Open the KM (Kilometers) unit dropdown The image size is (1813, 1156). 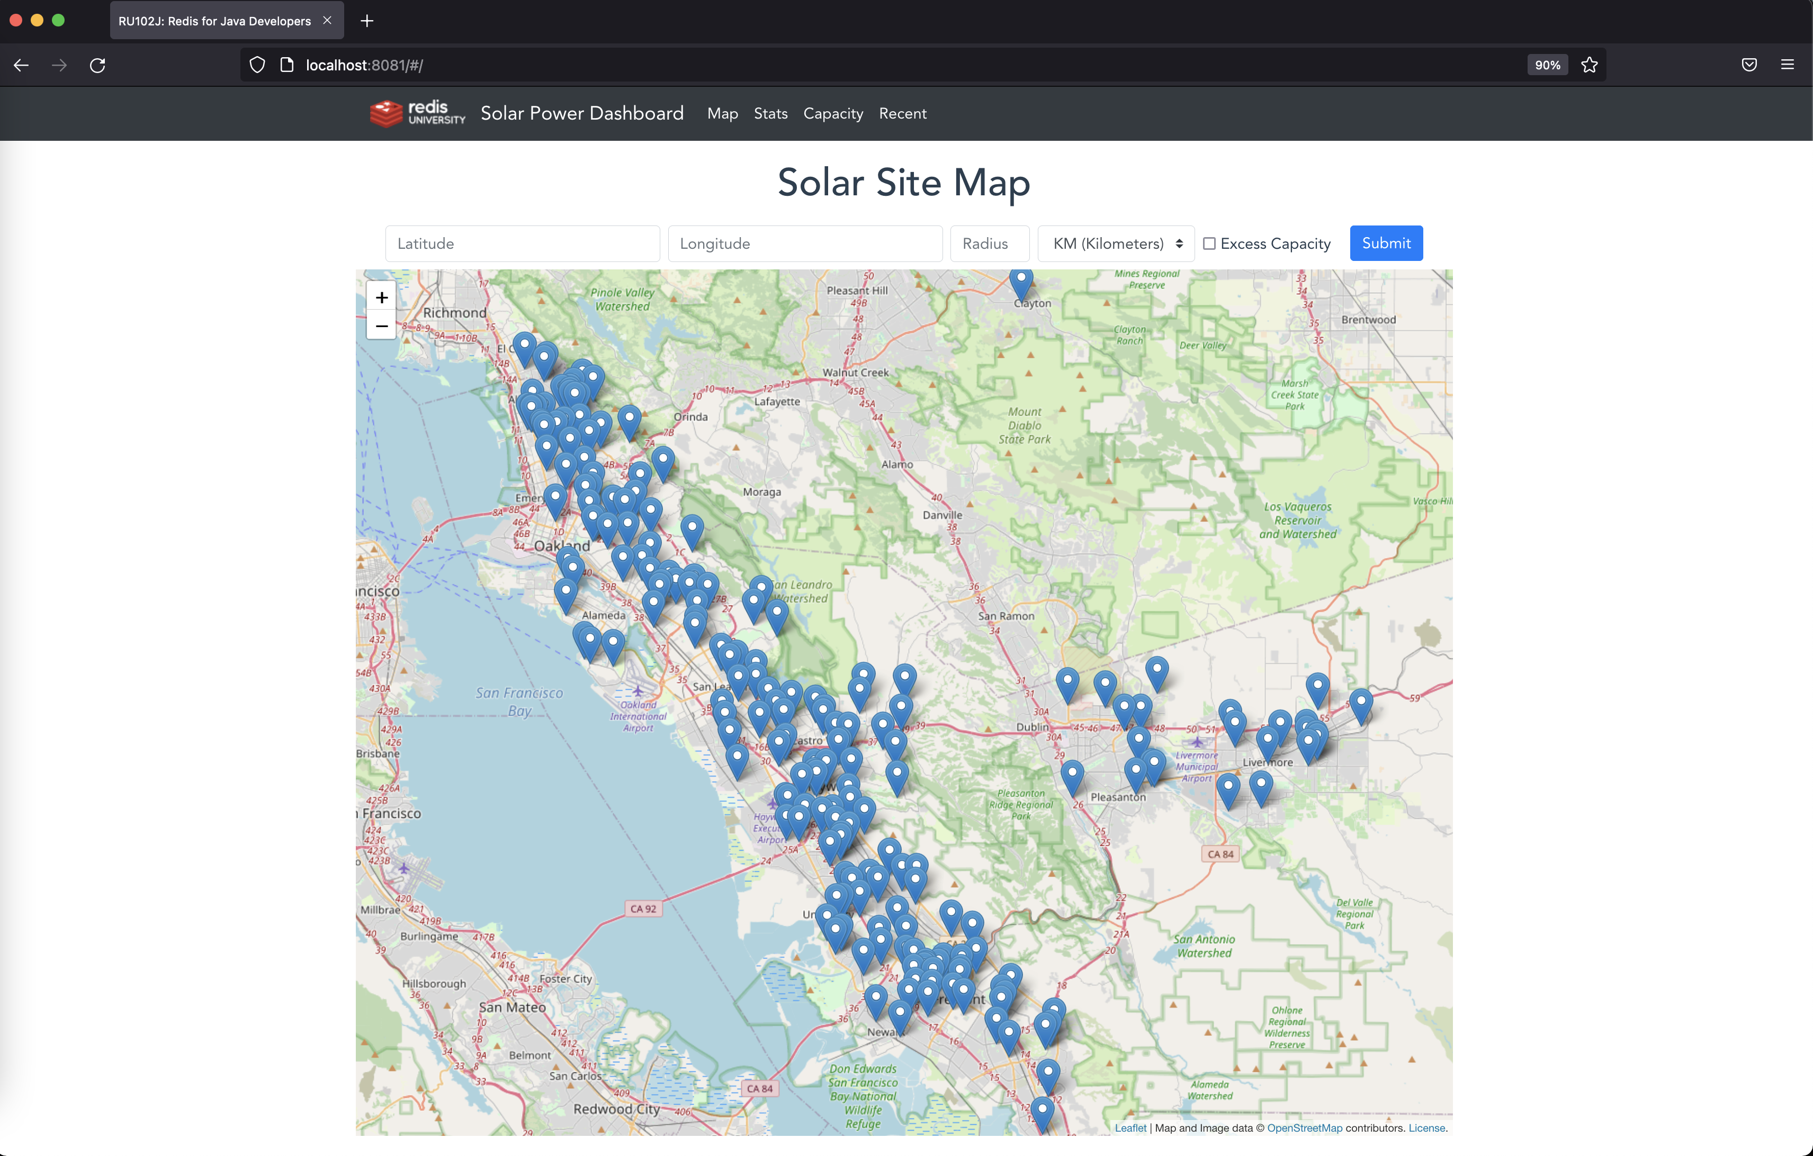(x=1115, y=244)
